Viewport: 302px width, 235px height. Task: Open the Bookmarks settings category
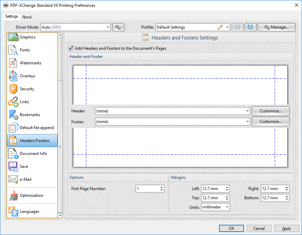click(x=32, y=115)
